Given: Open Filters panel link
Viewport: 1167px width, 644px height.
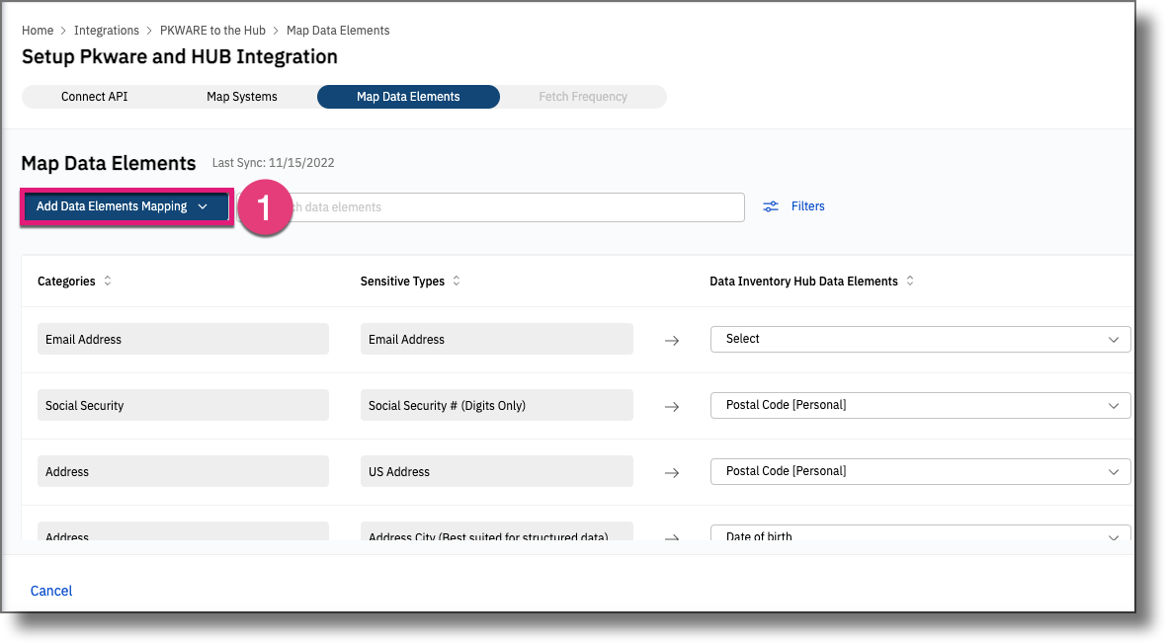Looking at the screenshot, I should 807,206.
